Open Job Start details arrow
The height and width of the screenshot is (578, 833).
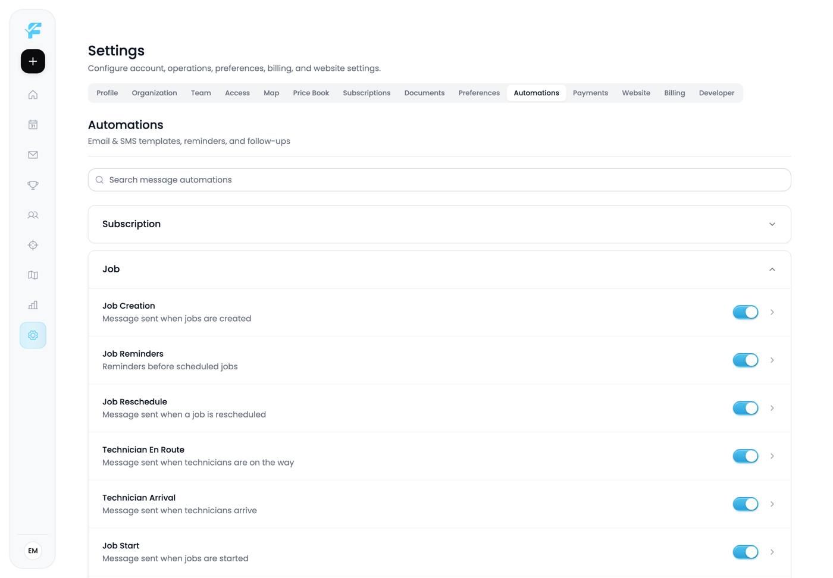pyautogui.click(x=772, y=552)
